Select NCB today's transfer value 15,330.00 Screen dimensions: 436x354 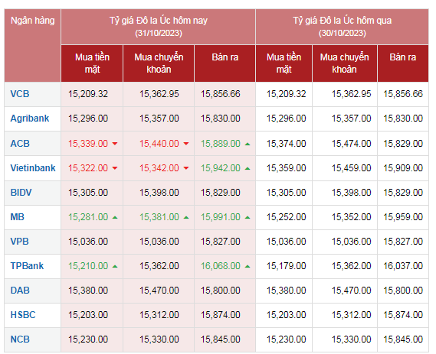point(159,339)
